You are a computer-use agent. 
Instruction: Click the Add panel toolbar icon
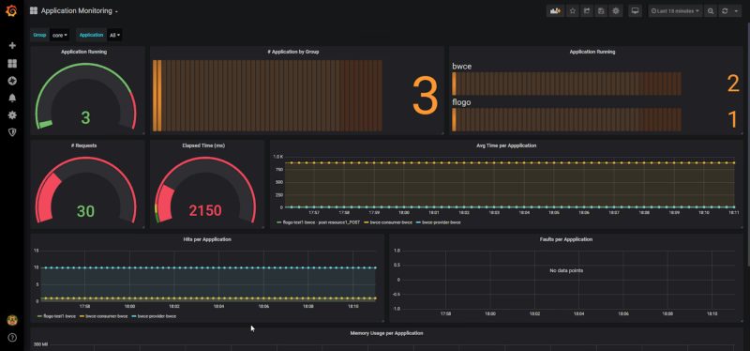pyautogui.click(x=555, y=11)
